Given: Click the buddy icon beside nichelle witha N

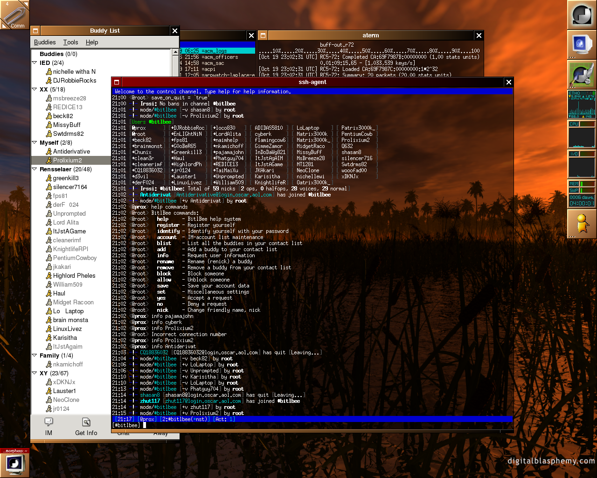Looking at the screenshot, I should click(x=49, y=72).
